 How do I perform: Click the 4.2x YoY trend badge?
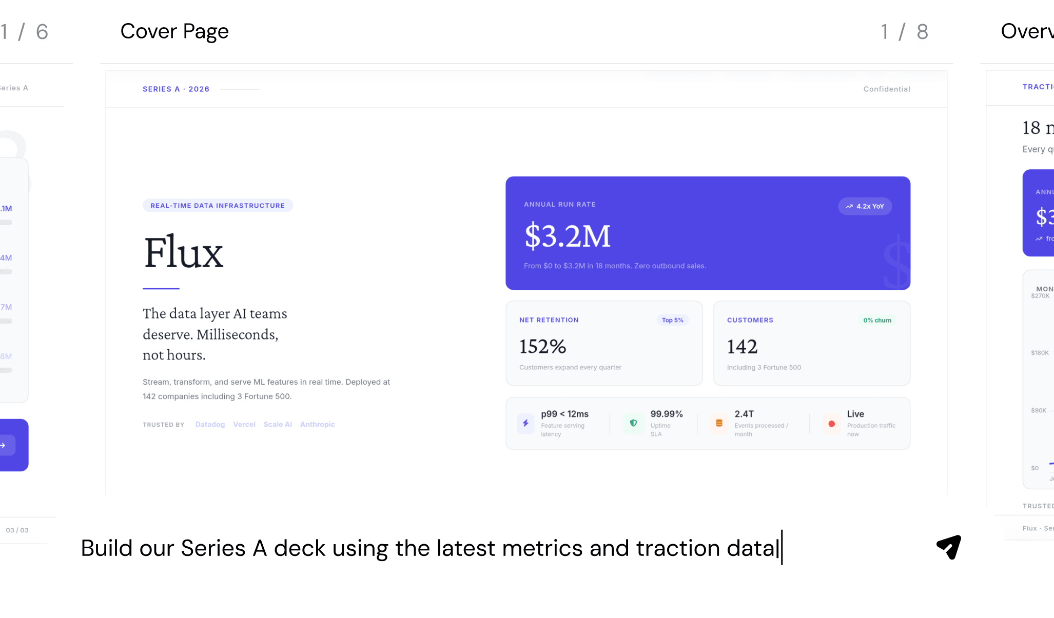865,206
